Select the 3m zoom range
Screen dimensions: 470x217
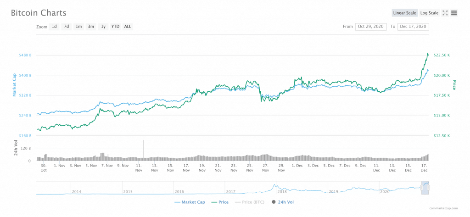91,27
